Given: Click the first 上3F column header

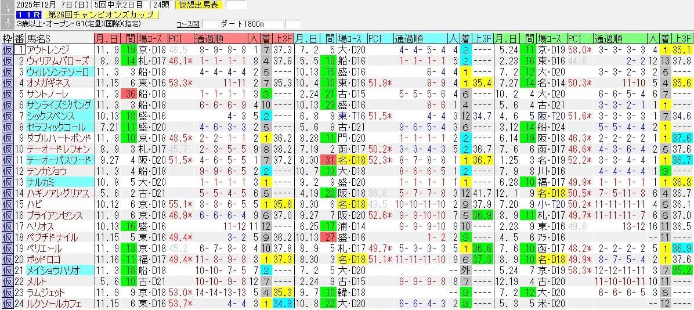Looking at the screenshot, I should (x=283, y=39).
